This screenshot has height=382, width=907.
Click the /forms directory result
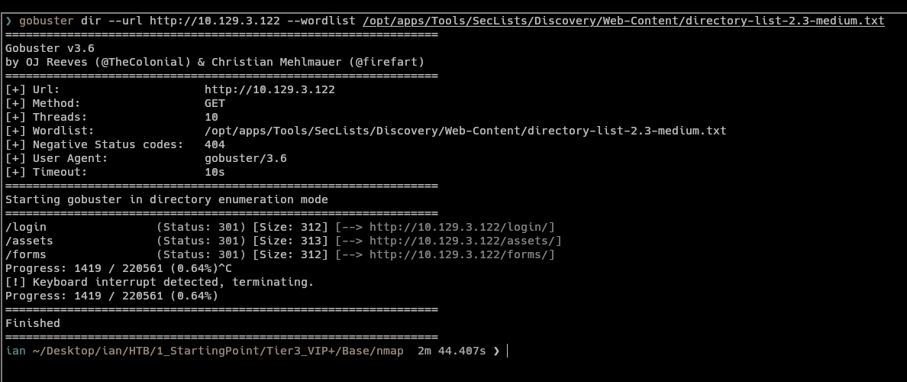click(26, 254)
